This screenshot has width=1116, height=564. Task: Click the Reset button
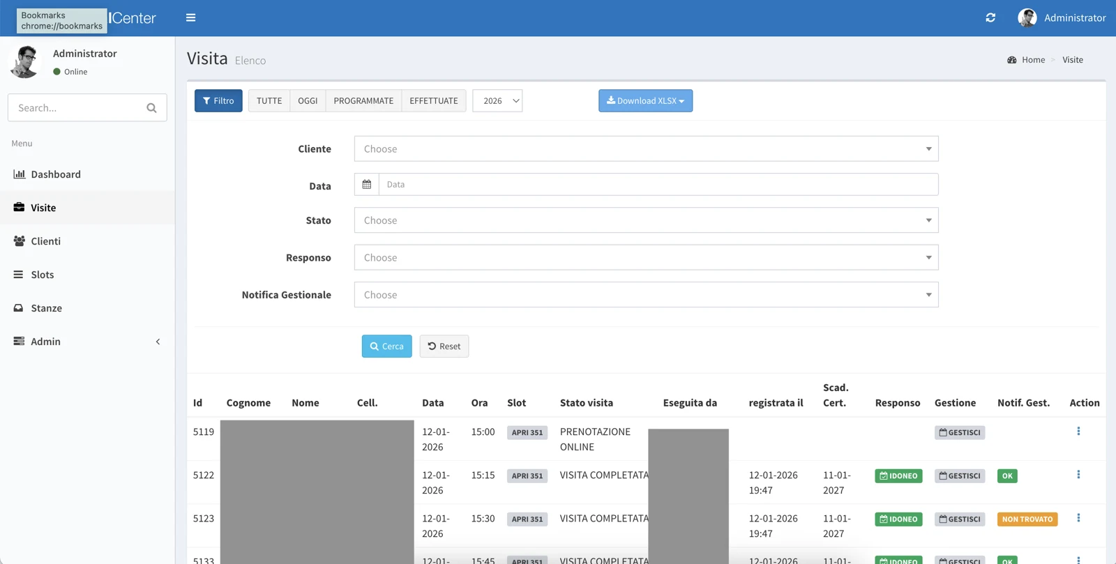444,346
